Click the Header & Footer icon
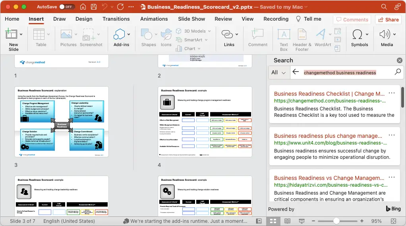 pos(302,34)
